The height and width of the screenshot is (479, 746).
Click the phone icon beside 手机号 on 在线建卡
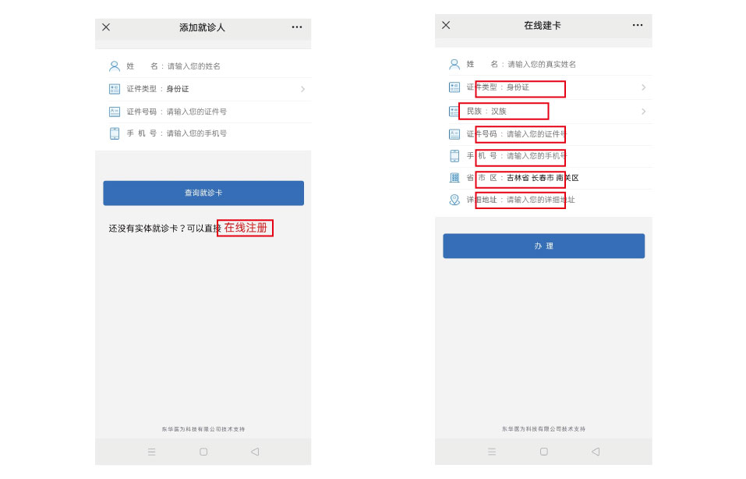[x=454, y=156]
